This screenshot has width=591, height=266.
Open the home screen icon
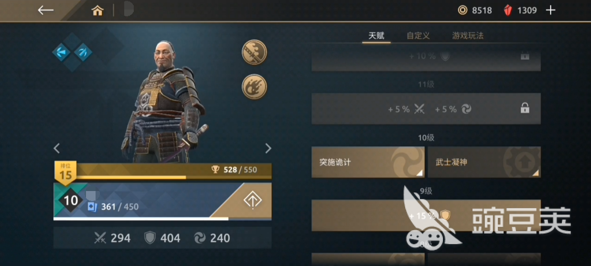tap(97, 11)
